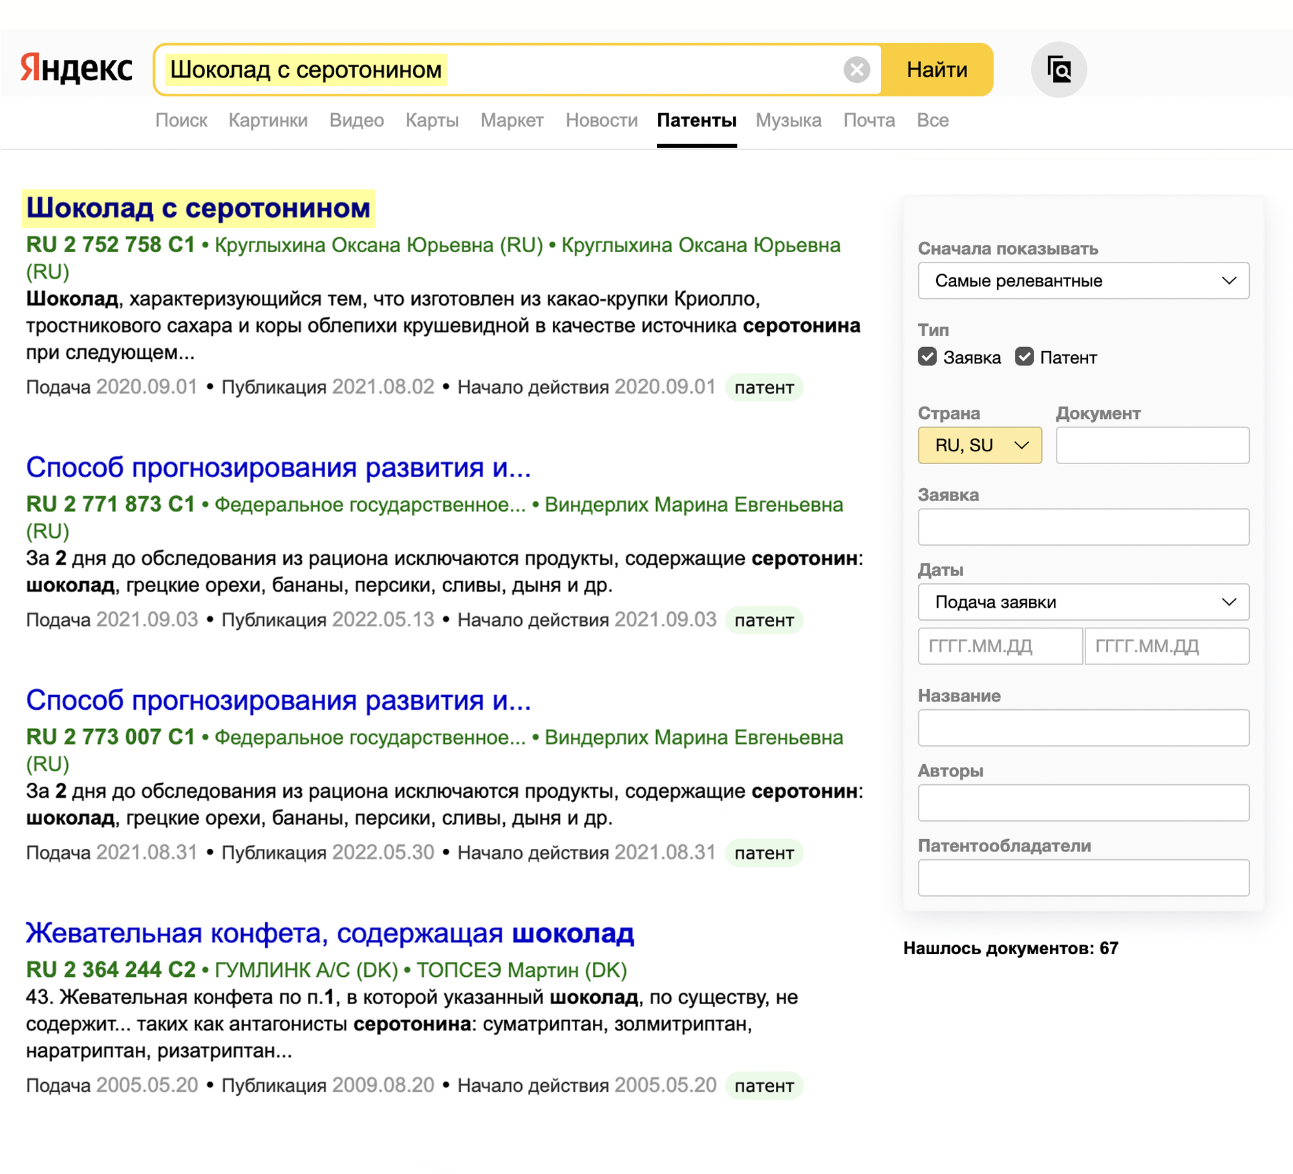Open Жевательная конфета, содержащая шоколад result

pos(330,933)
